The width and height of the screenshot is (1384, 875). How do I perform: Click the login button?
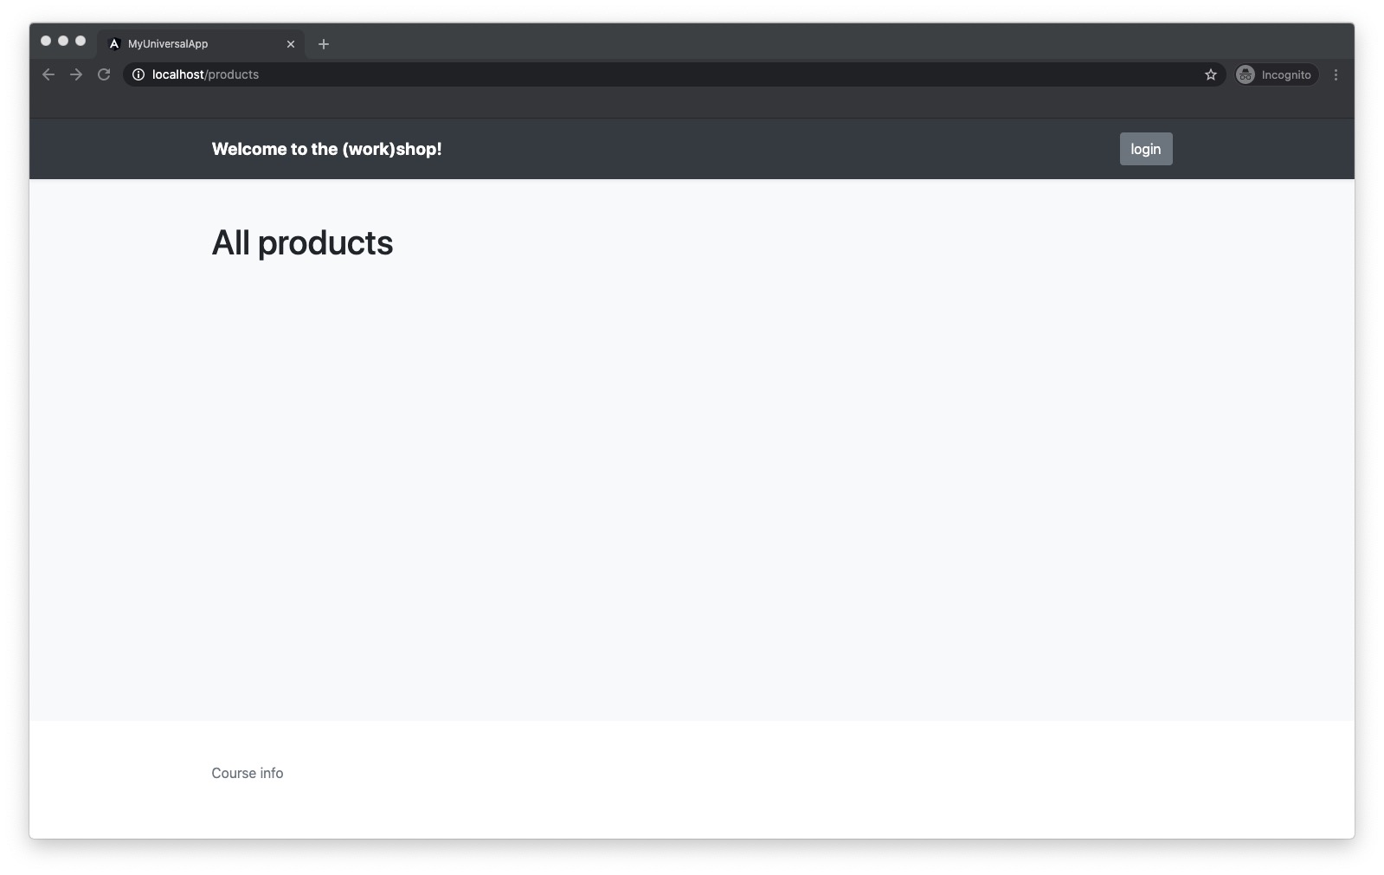click(x=1145, y=149)
